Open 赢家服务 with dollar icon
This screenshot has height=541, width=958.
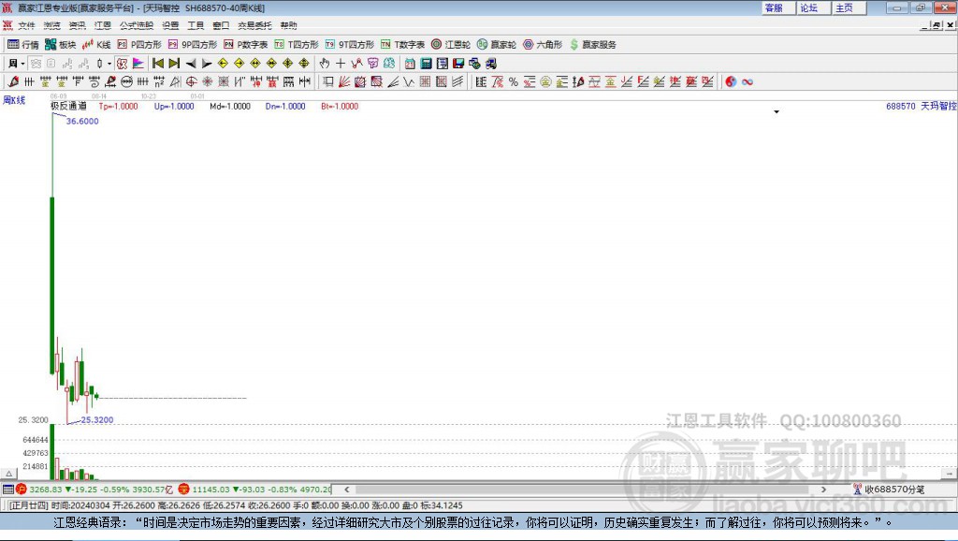pos(592,45)
